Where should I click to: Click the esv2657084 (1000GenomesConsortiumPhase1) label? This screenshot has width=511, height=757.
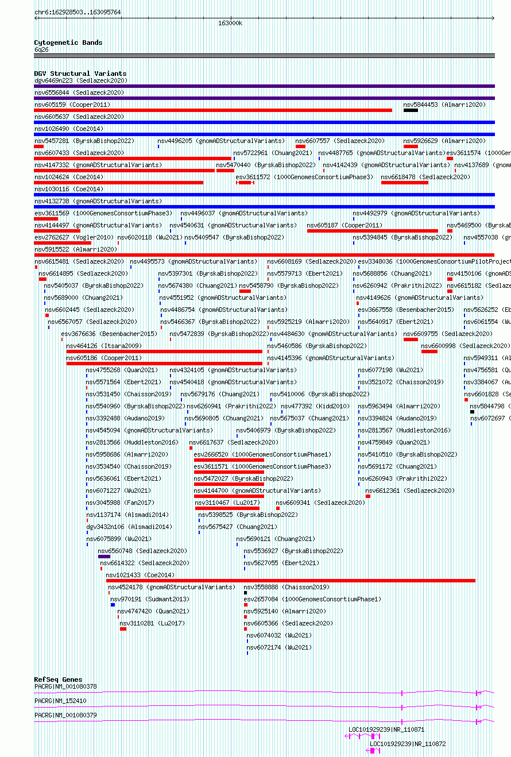pyautogui.click(x=312, y=599)
